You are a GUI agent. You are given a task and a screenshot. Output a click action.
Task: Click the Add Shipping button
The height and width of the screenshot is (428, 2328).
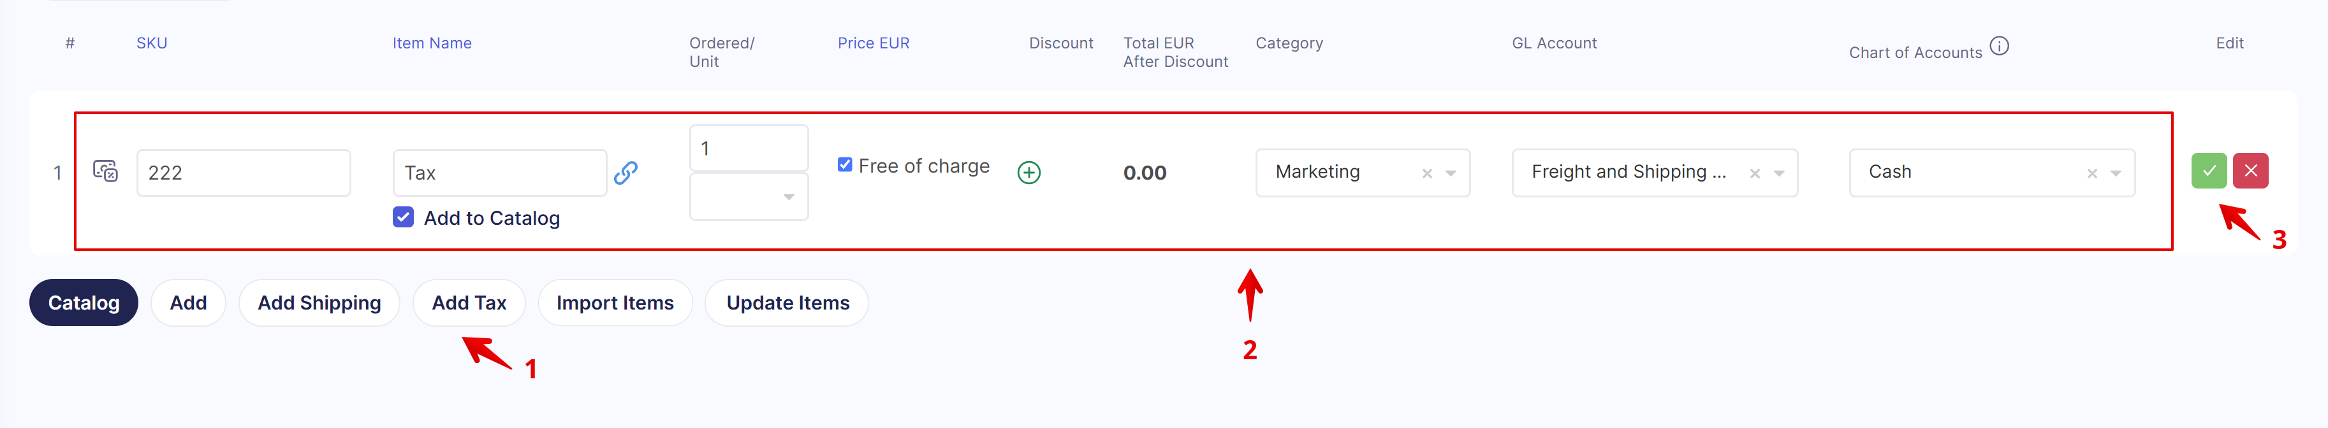319,303
